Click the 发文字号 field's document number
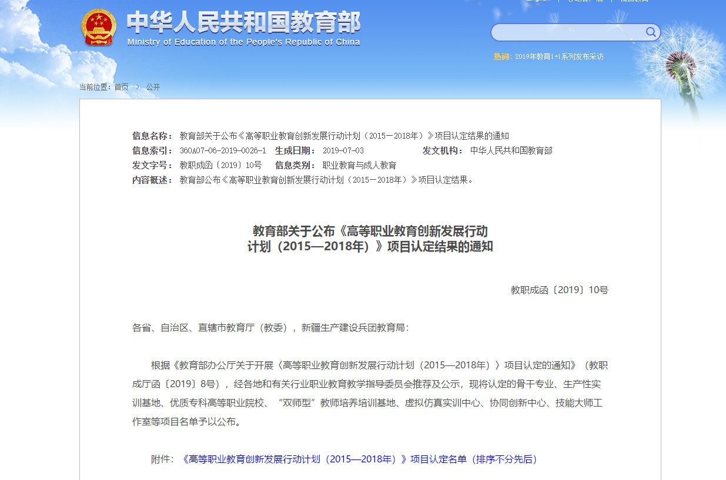The height and width of the screenshot is (480, 726). pos(220,165)
